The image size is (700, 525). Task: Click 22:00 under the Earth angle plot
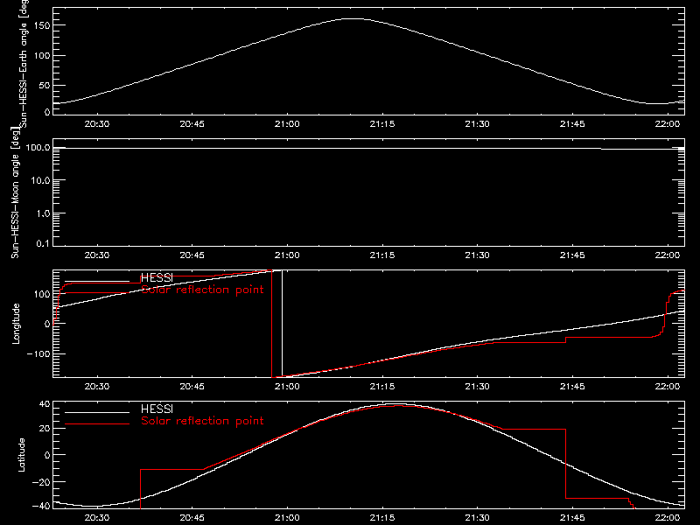668,123
